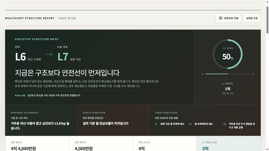Click the SAFETY CONDITION card heading

pos(94,113)
